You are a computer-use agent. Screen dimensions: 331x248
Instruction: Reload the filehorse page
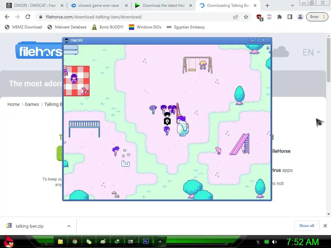coord(28,17)
